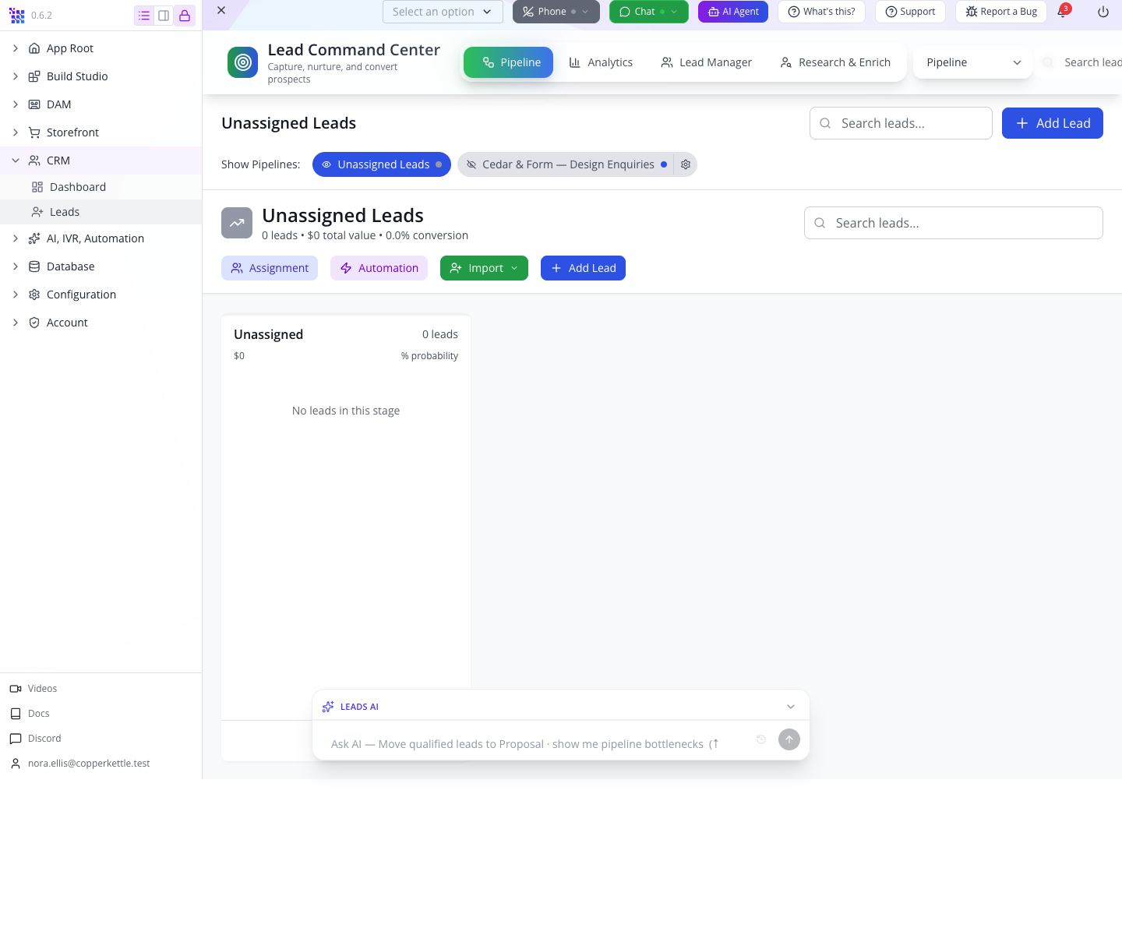Switch to the Analytics tab
This screenshot has height=935, width=1122.
click(601, 62)
